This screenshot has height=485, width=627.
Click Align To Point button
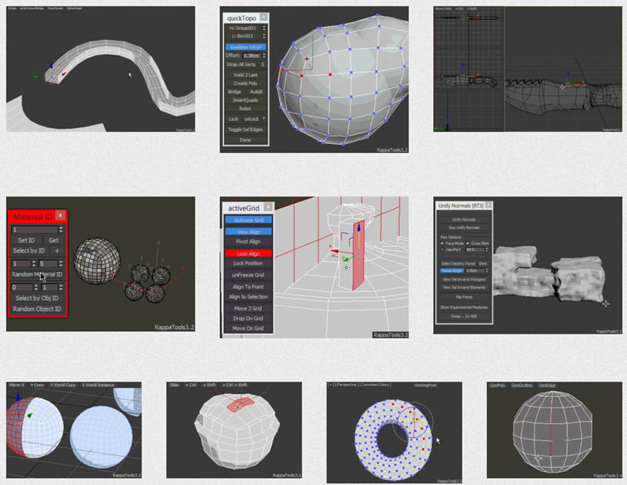pyautogui.click(x=249, y=286)
